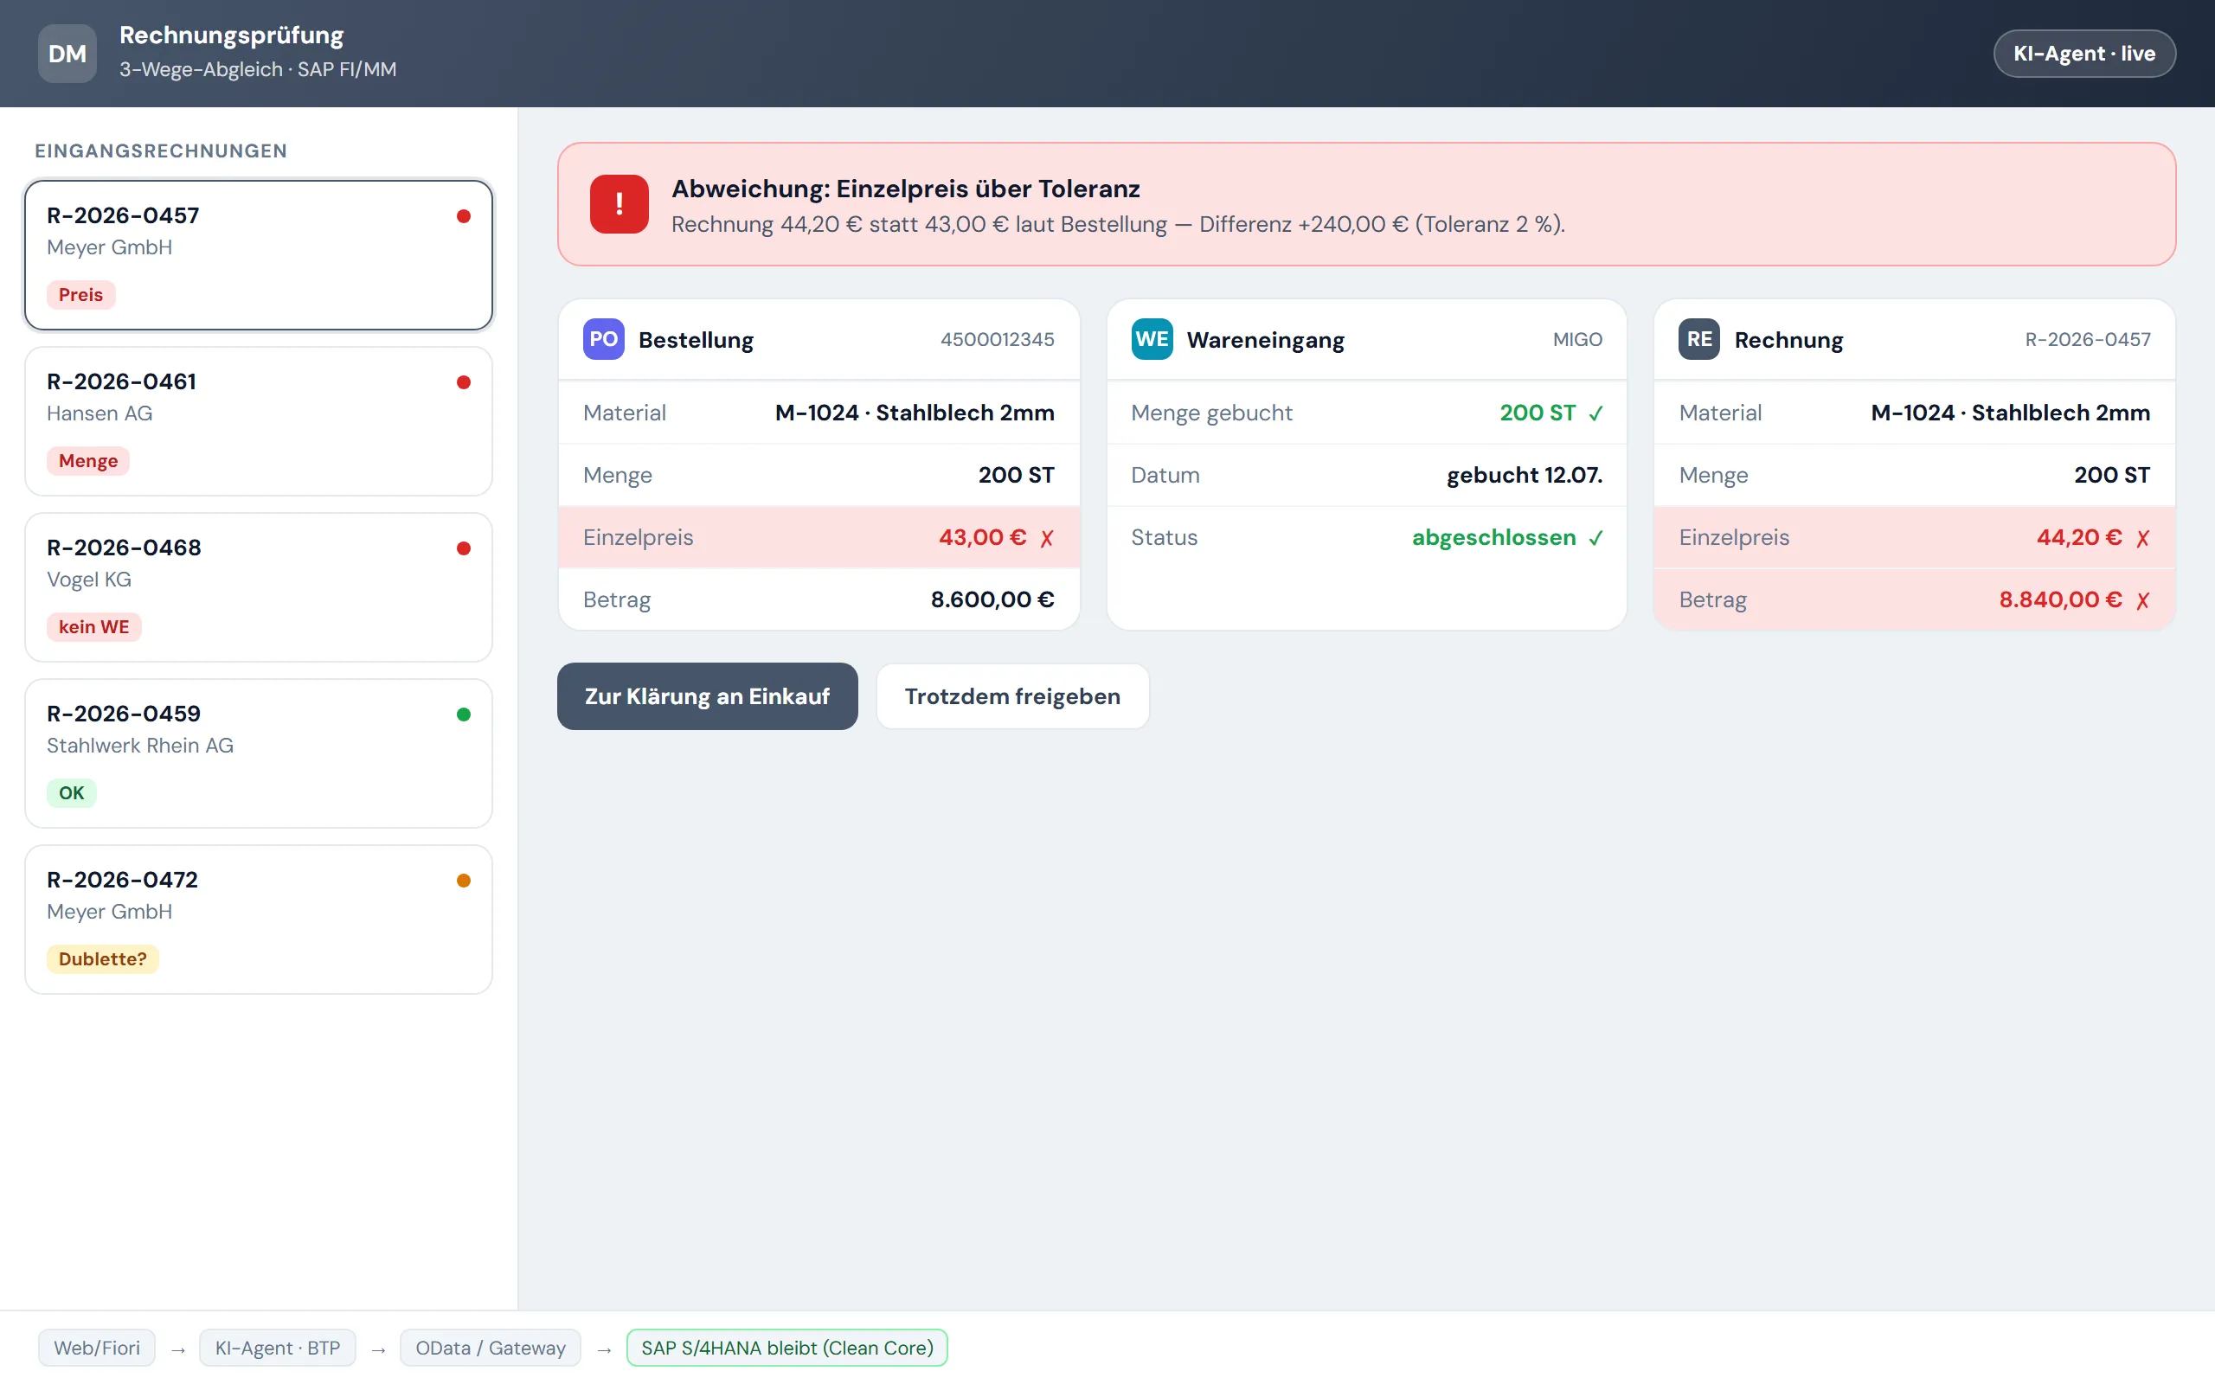2215x1384 pixels.
Task: Open invoice R-2026-0468 from Vogel KG
Action: (x=259, y=587)
